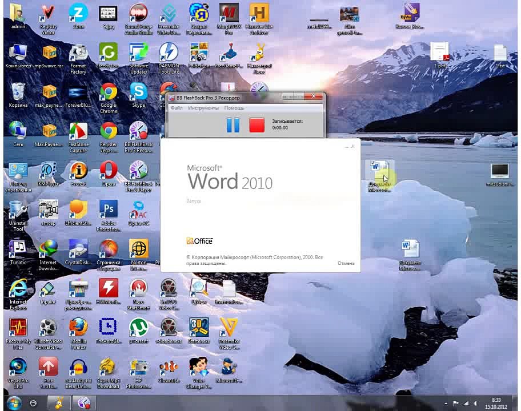This screenshot has width=521, height=411.
Task: Pause recording in BB FlashBack Recorder
Action: pyautogui.click(x=233, y=125)
